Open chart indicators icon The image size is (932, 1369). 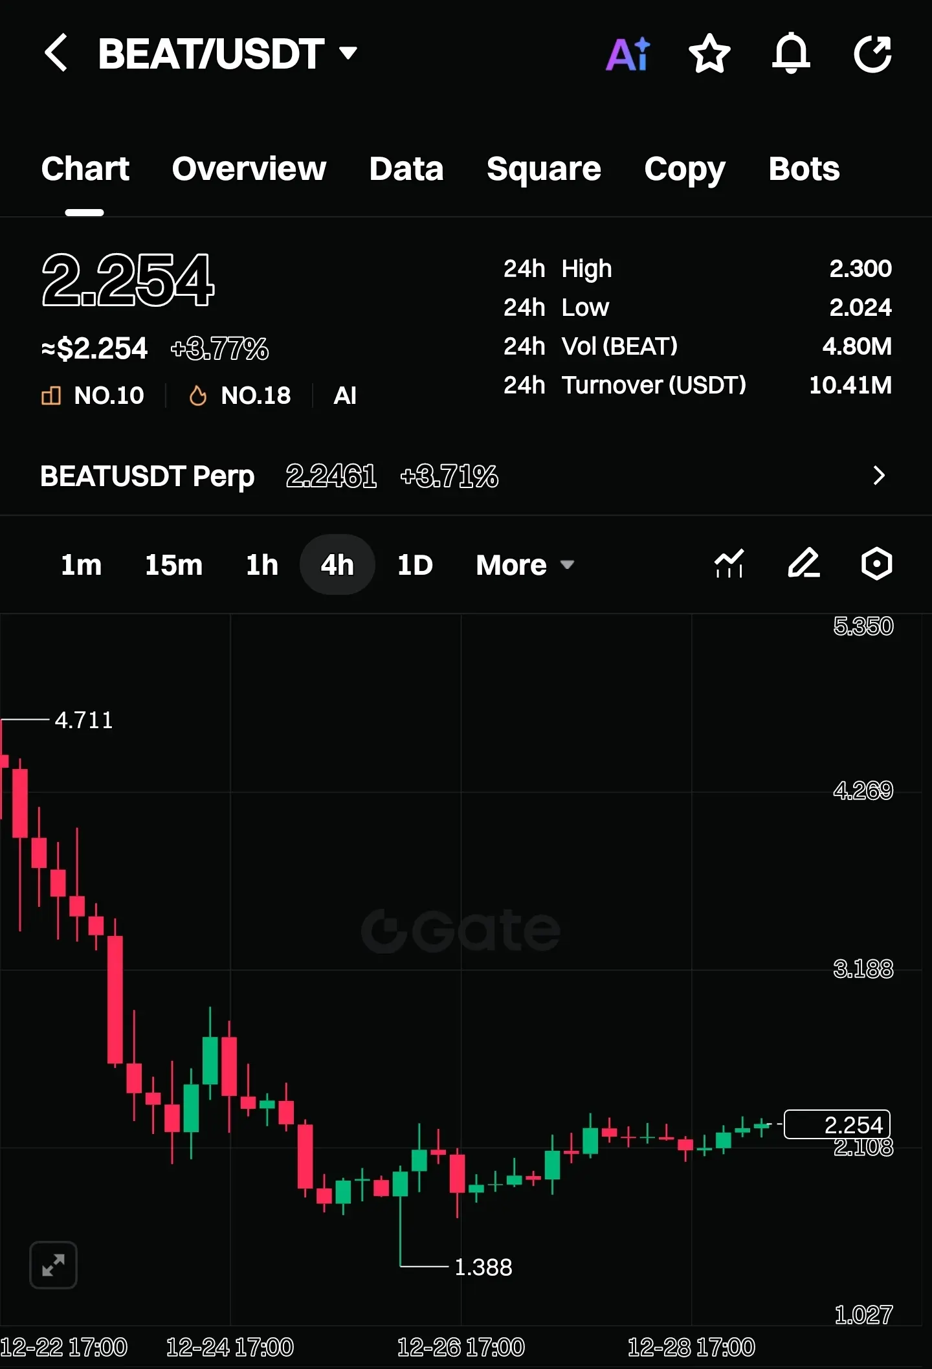[729, 564]
